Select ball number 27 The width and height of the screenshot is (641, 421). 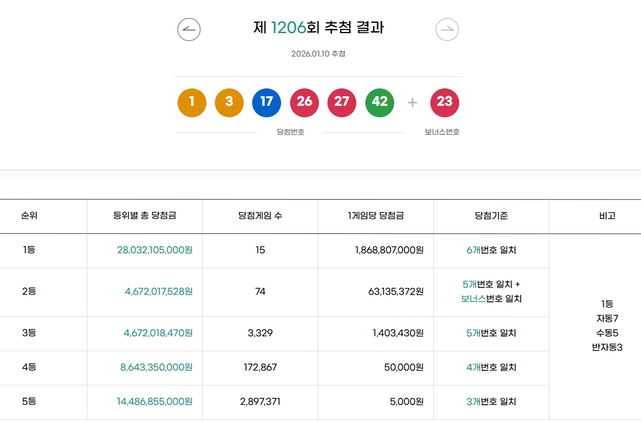pos(342,102)
